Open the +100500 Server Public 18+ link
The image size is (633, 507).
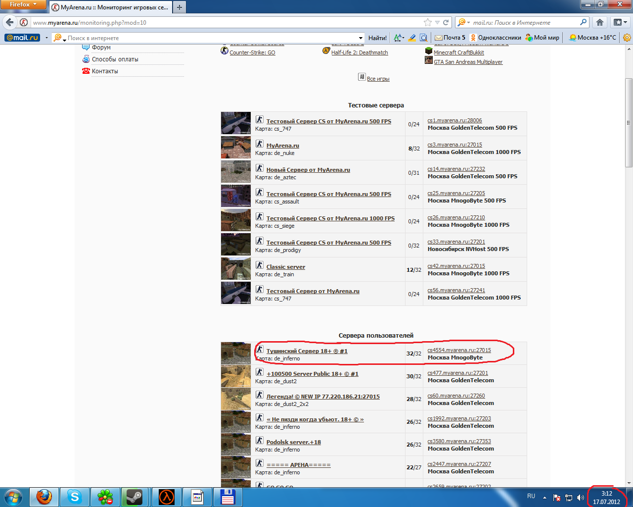313,374
